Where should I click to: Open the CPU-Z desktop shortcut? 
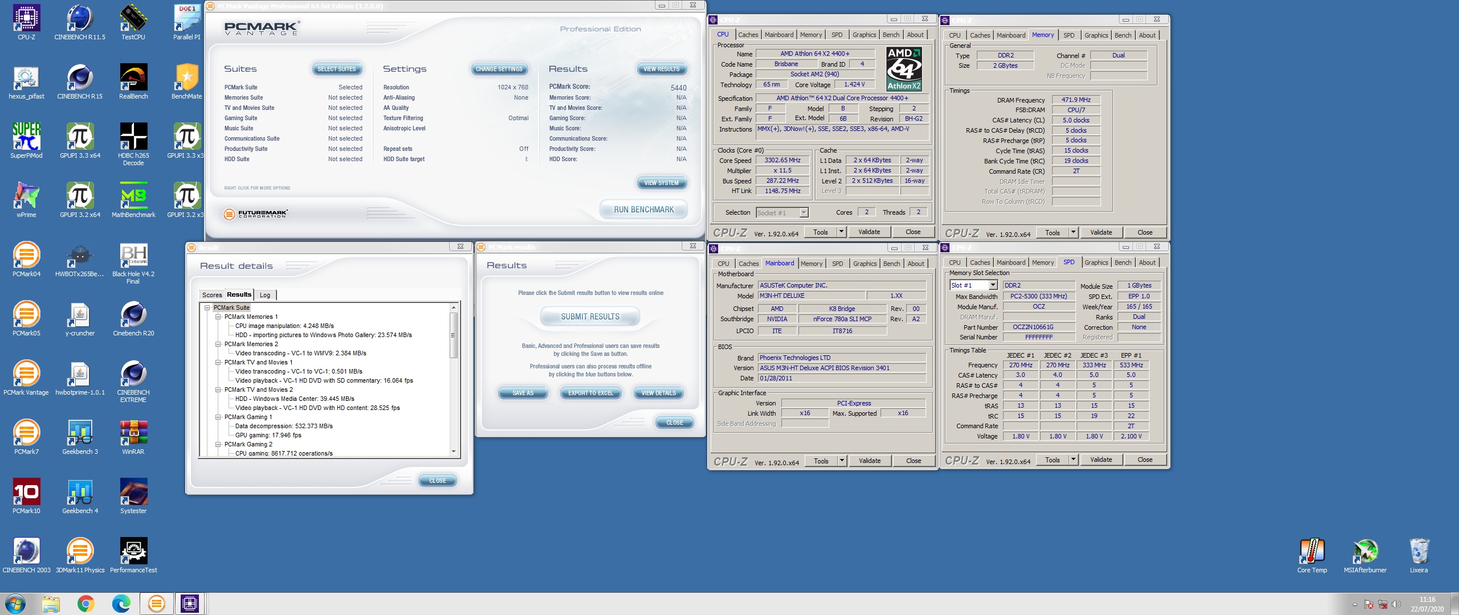click(x=26, y=23)
